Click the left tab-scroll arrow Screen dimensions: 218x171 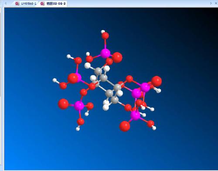tap(6, 3)
